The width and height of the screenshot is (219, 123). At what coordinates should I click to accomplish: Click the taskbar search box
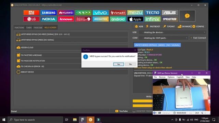coord(35,120)
